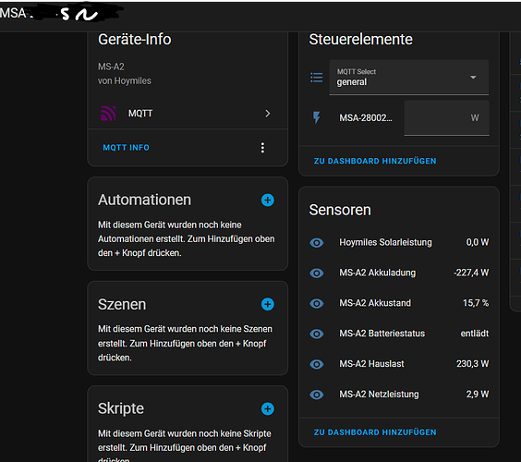Click ZU DASHBOARD HINZUFÜGEN under Sensoren

pyautogui.click(x=375, y=432)
